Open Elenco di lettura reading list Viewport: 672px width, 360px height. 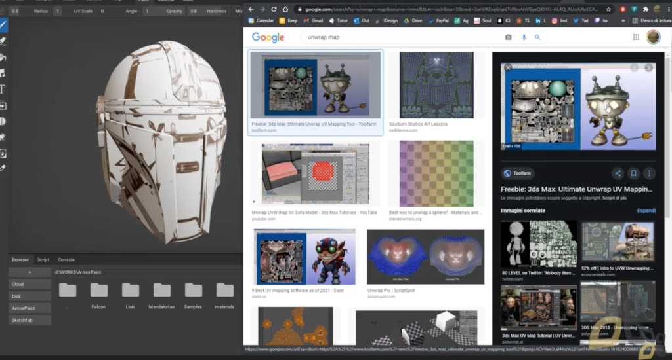652,20
